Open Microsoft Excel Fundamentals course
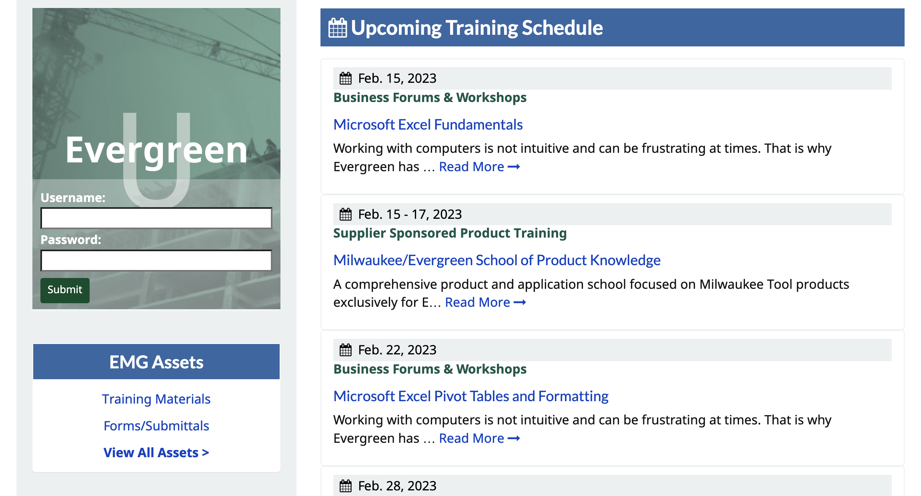 tap(428, 125)
